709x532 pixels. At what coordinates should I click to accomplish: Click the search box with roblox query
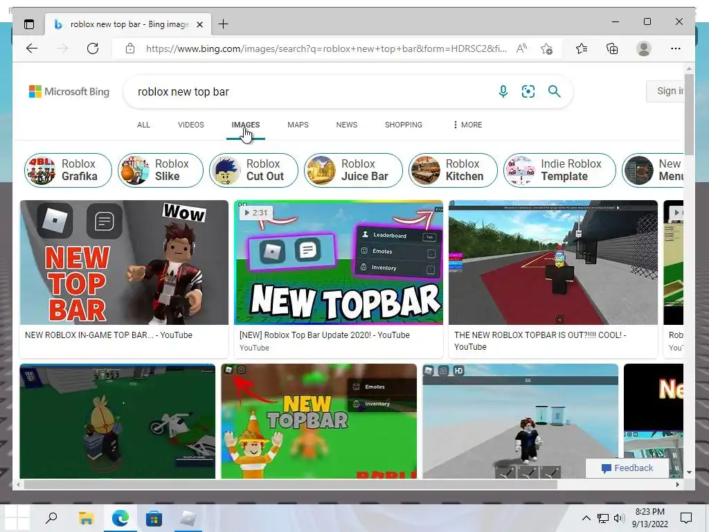[x=312, y=92]
